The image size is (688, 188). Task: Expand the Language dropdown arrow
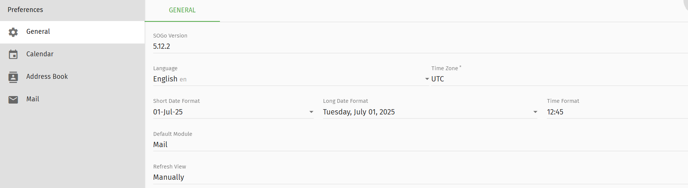pyautogui.click(x=427, y=79)
